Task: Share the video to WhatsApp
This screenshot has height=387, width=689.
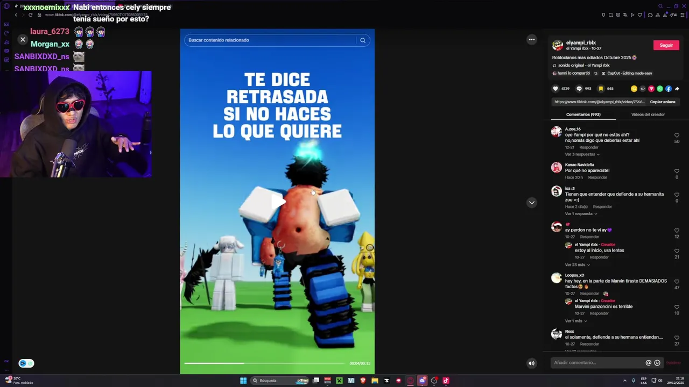Action: pos(660,89)
